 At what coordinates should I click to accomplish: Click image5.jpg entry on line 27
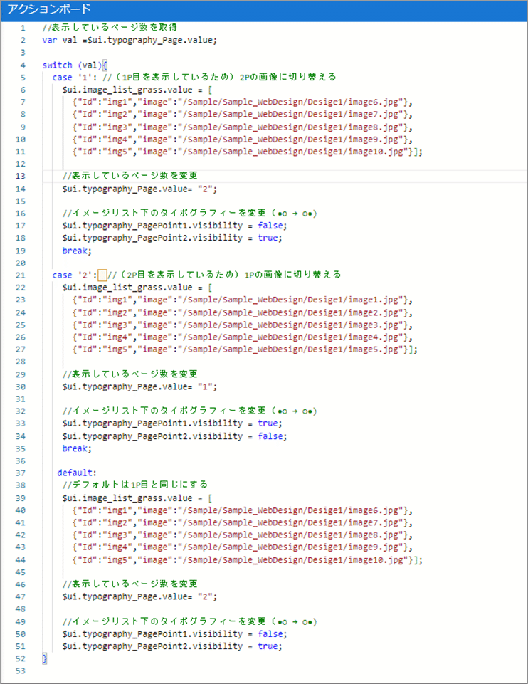(x=245, y=349)
